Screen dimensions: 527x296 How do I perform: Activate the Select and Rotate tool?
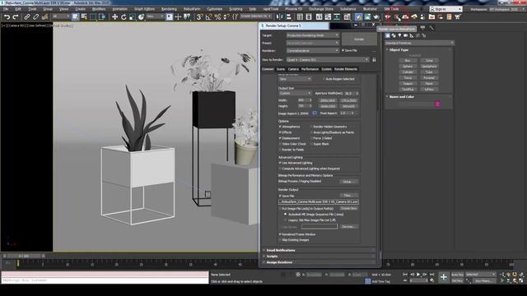click(x=124, y=16)
